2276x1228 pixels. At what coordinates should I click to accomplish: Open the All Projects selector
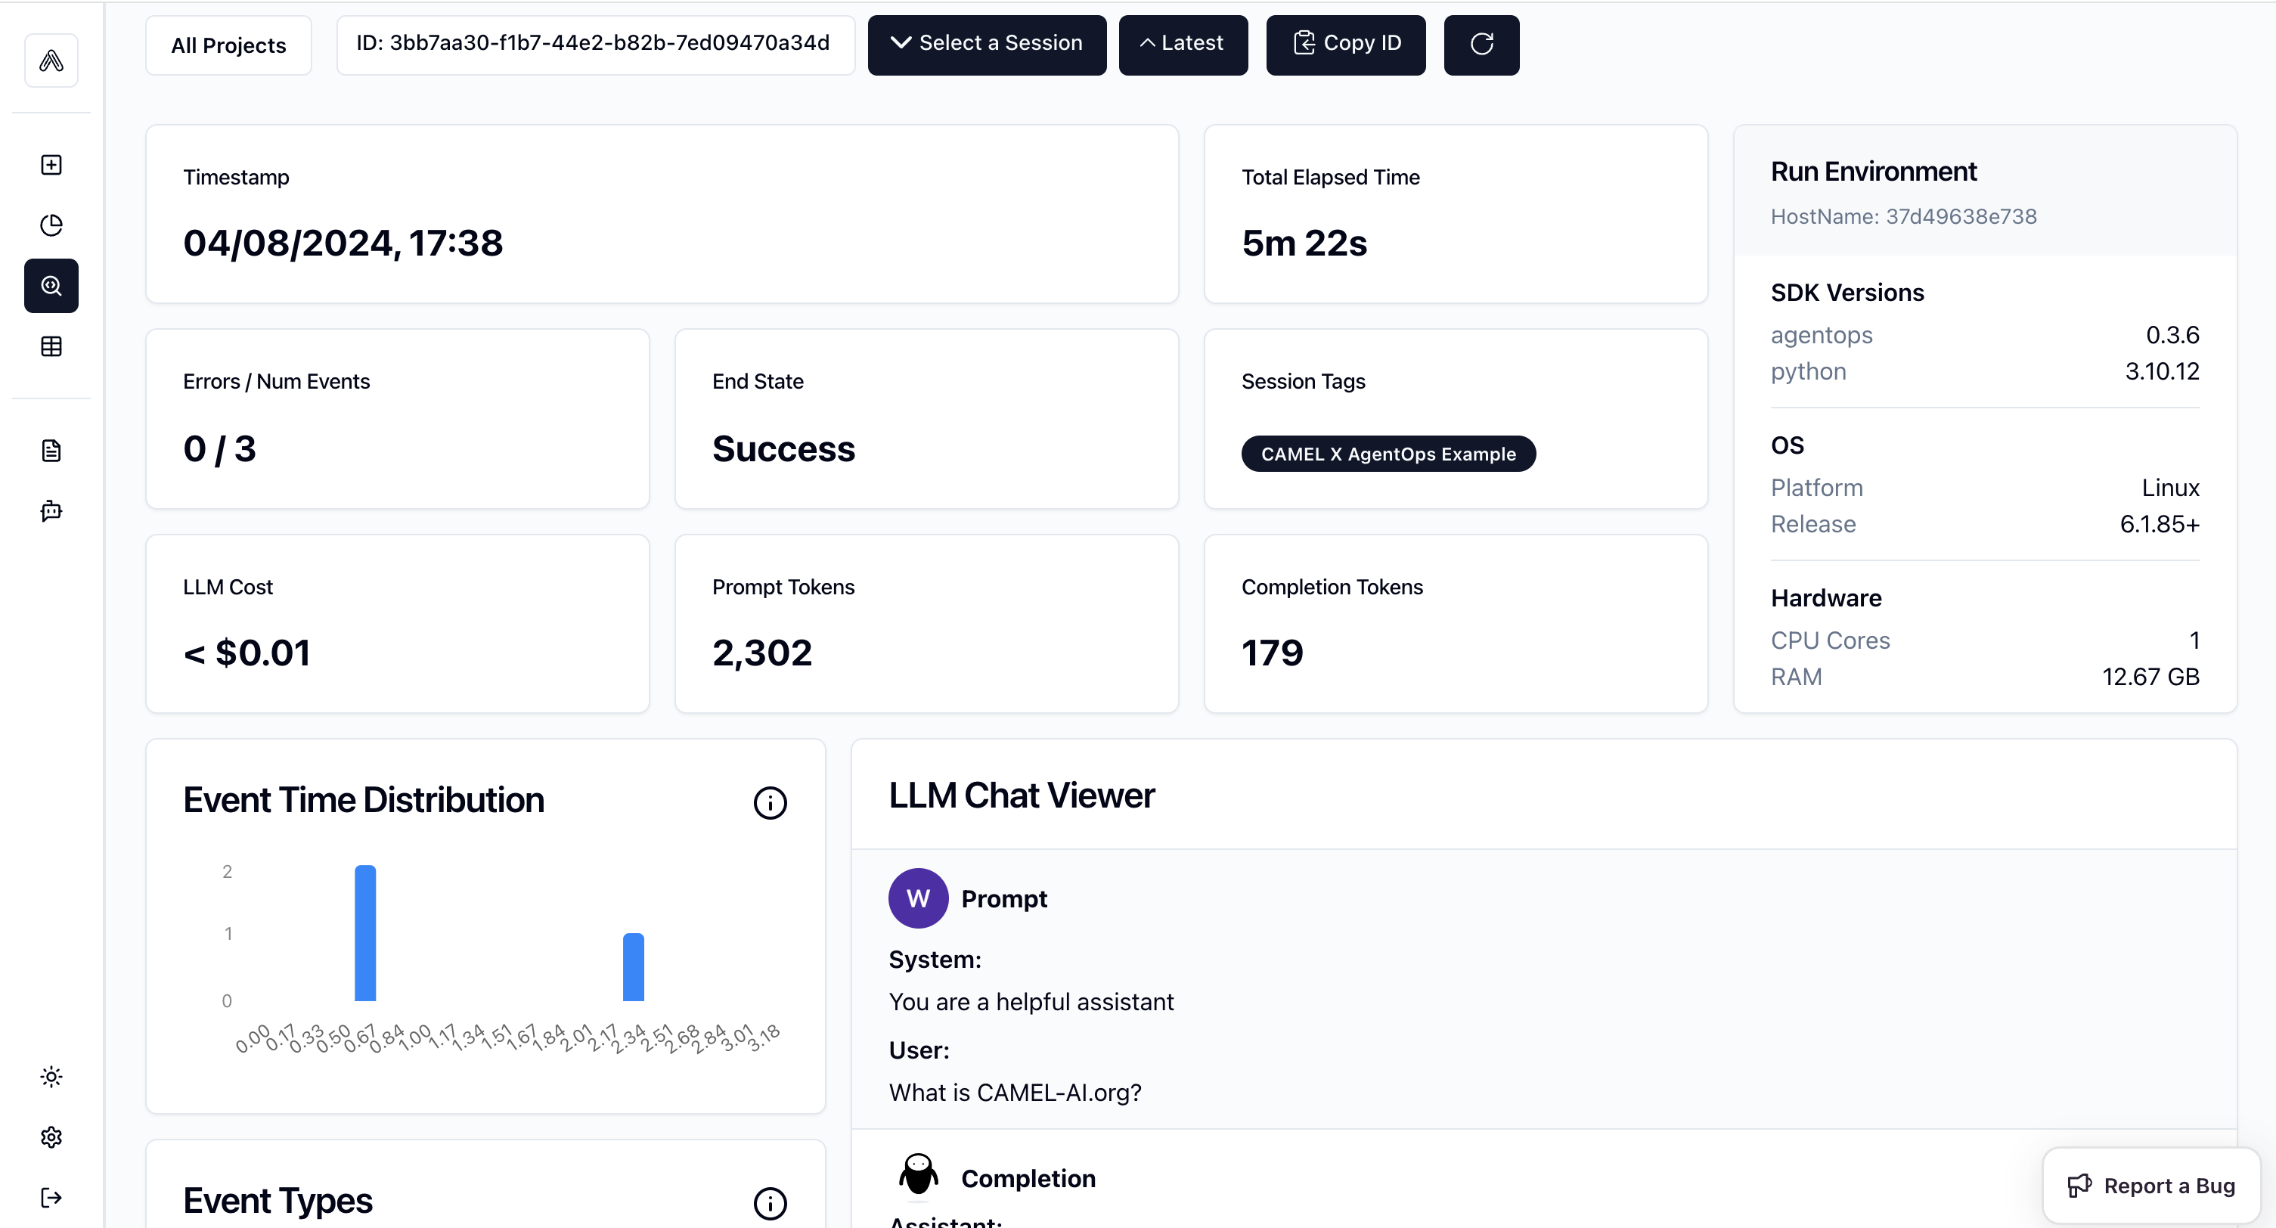(228, 45)
